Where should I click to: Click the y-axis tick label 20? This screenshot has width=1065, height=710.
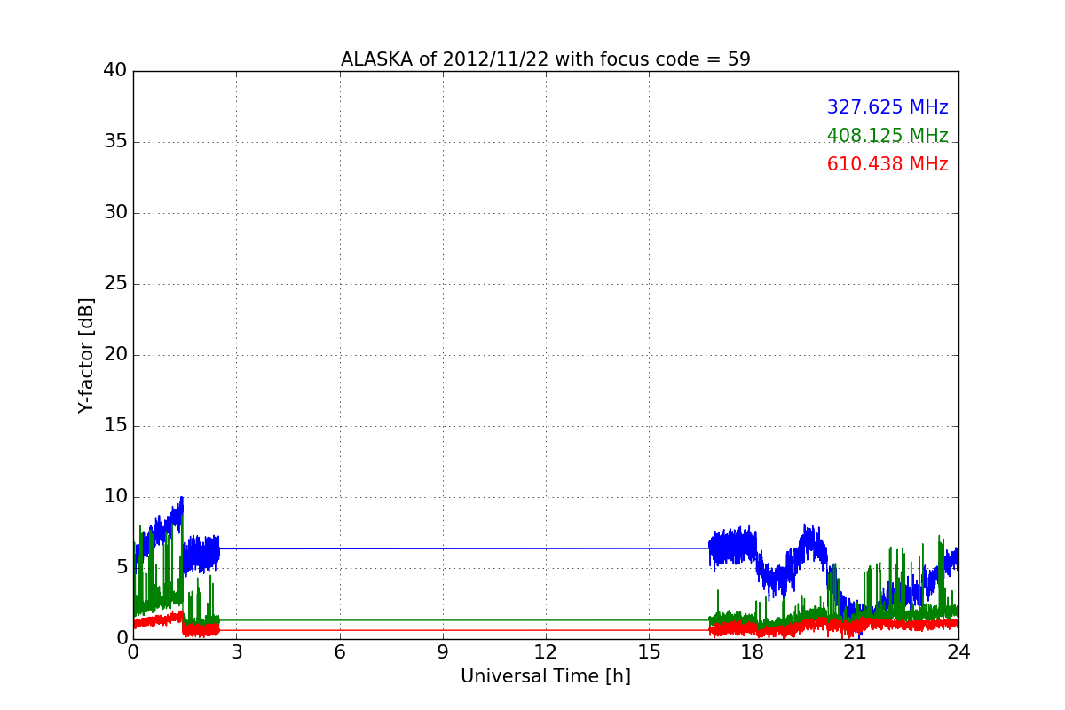pyautogui.click(x=115, y=355)
